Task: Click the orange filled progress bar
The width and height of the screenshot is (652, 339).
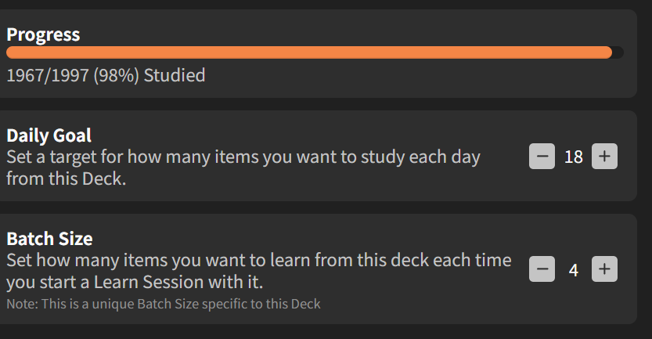Action: [x=309, y=52]
